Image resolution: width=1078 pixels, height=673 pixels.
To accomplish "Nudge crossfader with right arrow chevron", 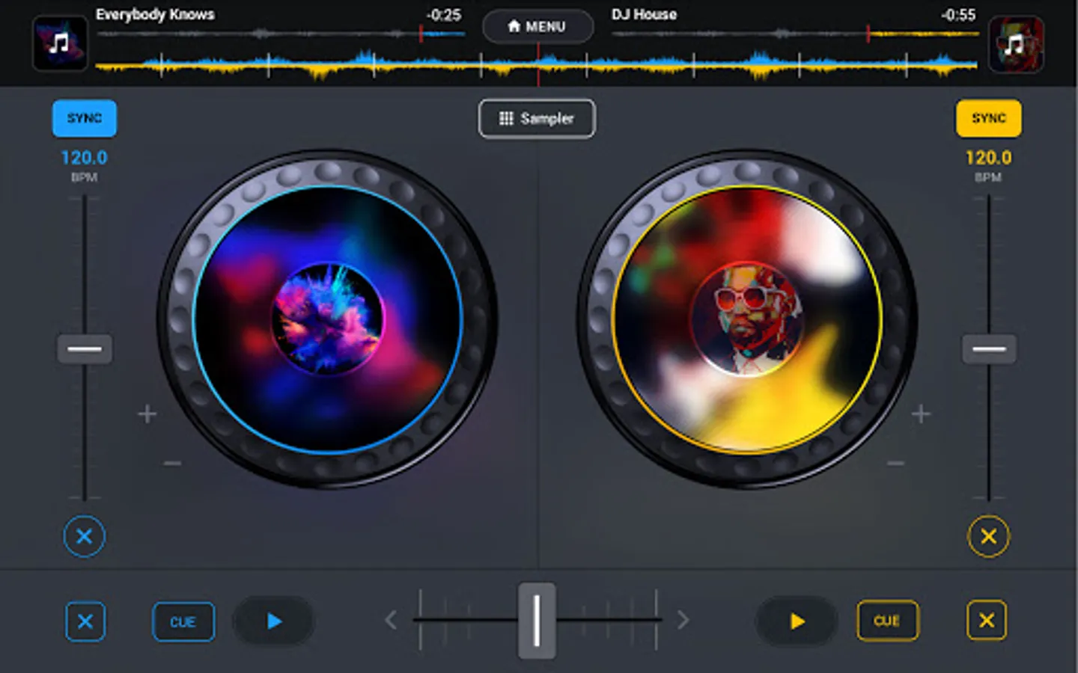I will pos(683,620).
